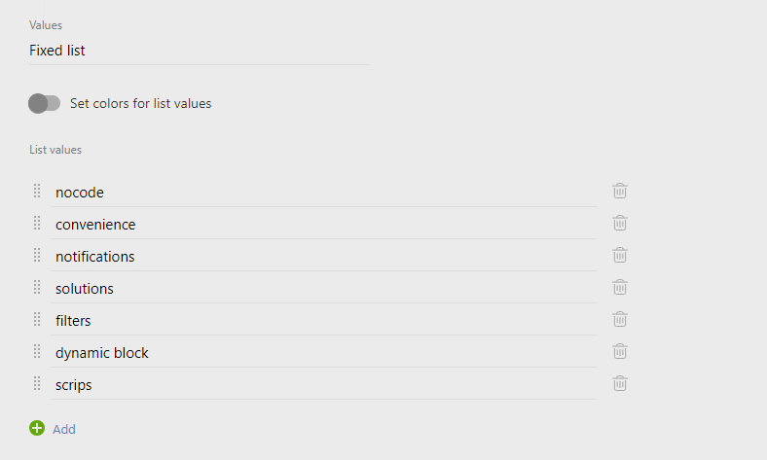
Task: Click the Add link
Action: click(64, 429)
